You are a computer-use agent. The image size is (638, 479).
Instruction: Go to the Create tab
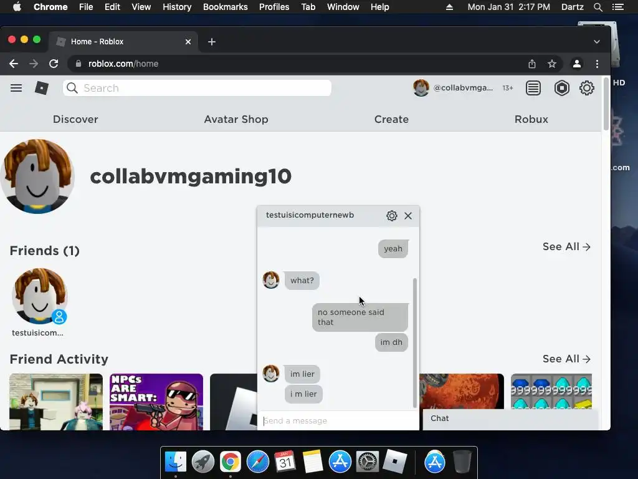(391, 119)
